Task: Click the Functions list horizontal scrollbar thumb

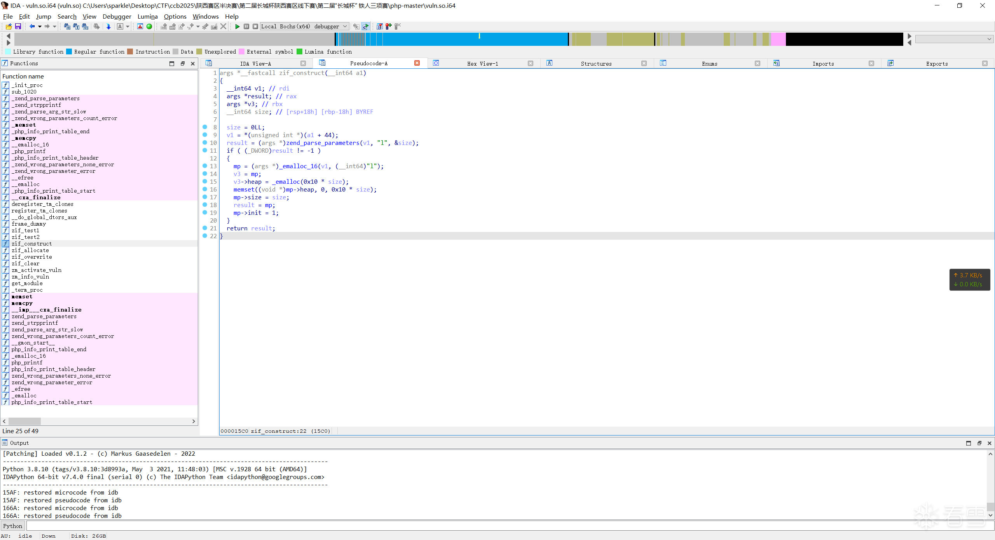Action: pyautogui.click(x=24, y=421)
